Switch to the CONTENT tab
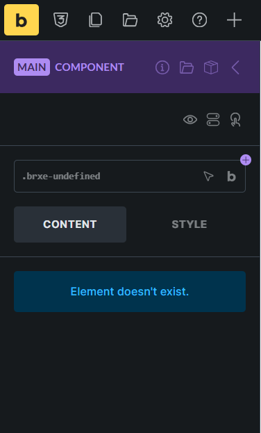This screenshot has height=433, width=261. pos(70,224)
